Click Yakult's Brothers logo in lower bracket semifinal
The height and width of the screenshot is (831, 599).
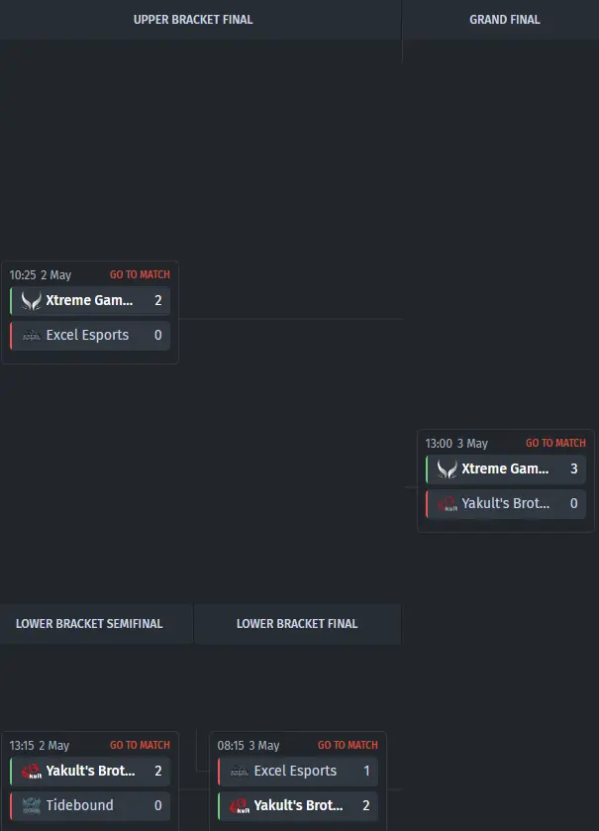[x=31, y=771]
